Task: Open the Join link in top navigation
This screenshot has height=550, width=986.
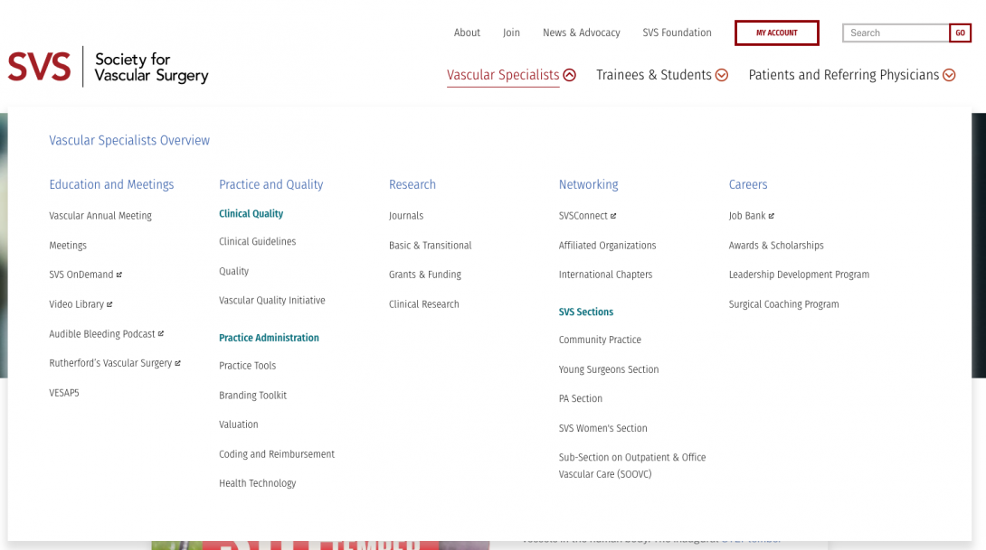Action: point(511,33)
